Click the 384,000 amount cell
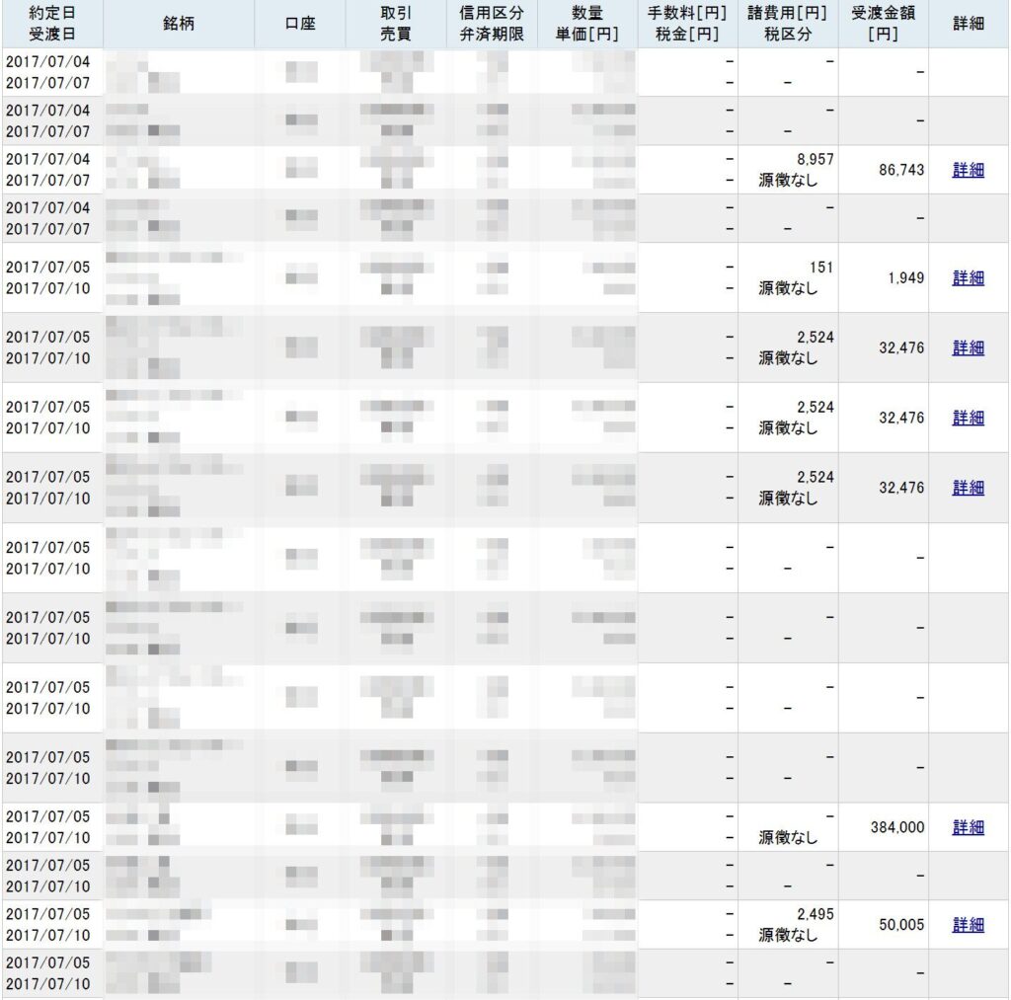The height and width of the screenshot is (1000, 1011). pos(896,827)
